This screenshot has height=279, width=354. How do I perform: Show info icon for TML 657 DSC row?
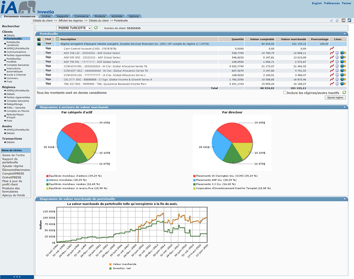[337, 84]
